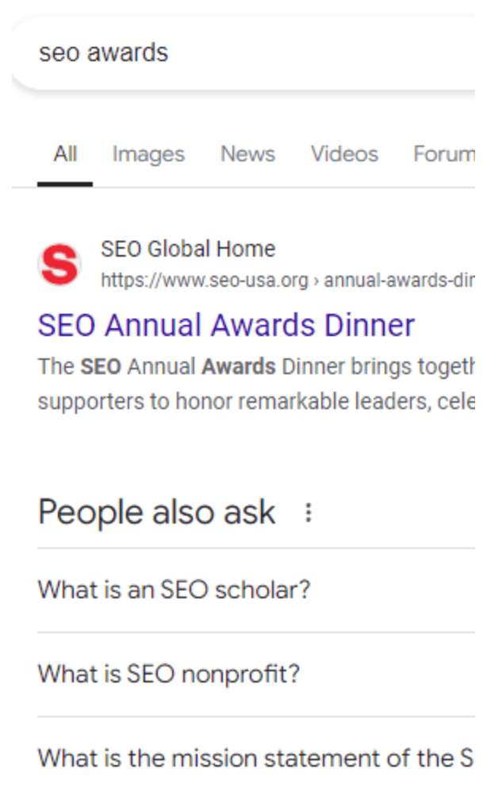
Task: Click the www.seo-usa.org URL domain text
Action: [x=204, y=280]
